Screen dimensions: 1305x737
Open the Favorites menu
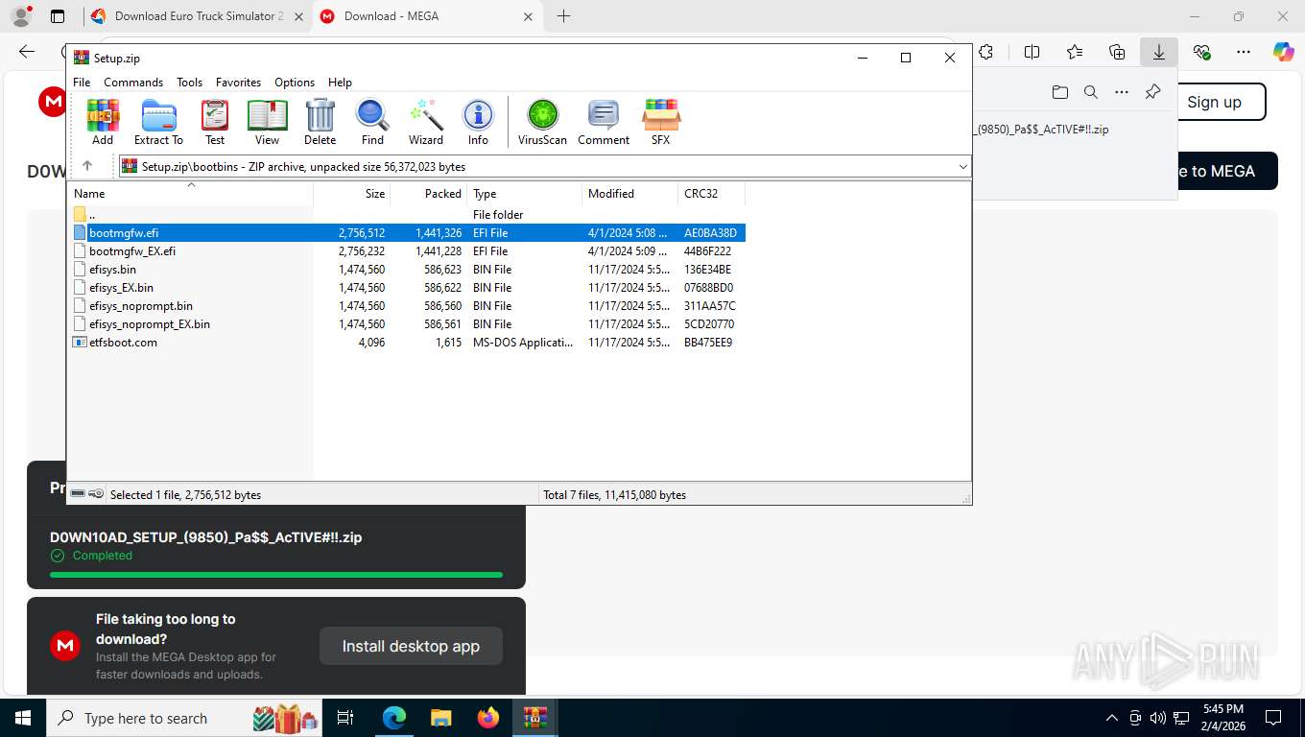(238, 83)
